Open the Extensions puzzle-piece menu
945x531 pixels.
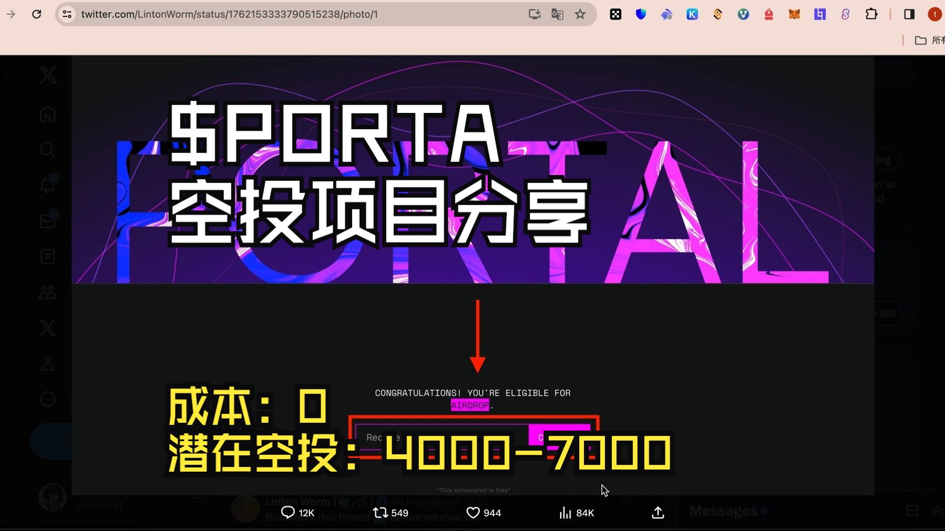(x=871, y=14)
